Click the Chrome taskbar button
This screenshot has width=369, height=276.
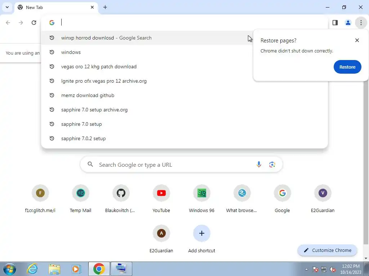[x=99, y=269]
